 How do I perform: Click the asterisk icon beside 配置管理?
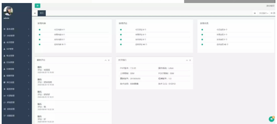pos(5,89)
